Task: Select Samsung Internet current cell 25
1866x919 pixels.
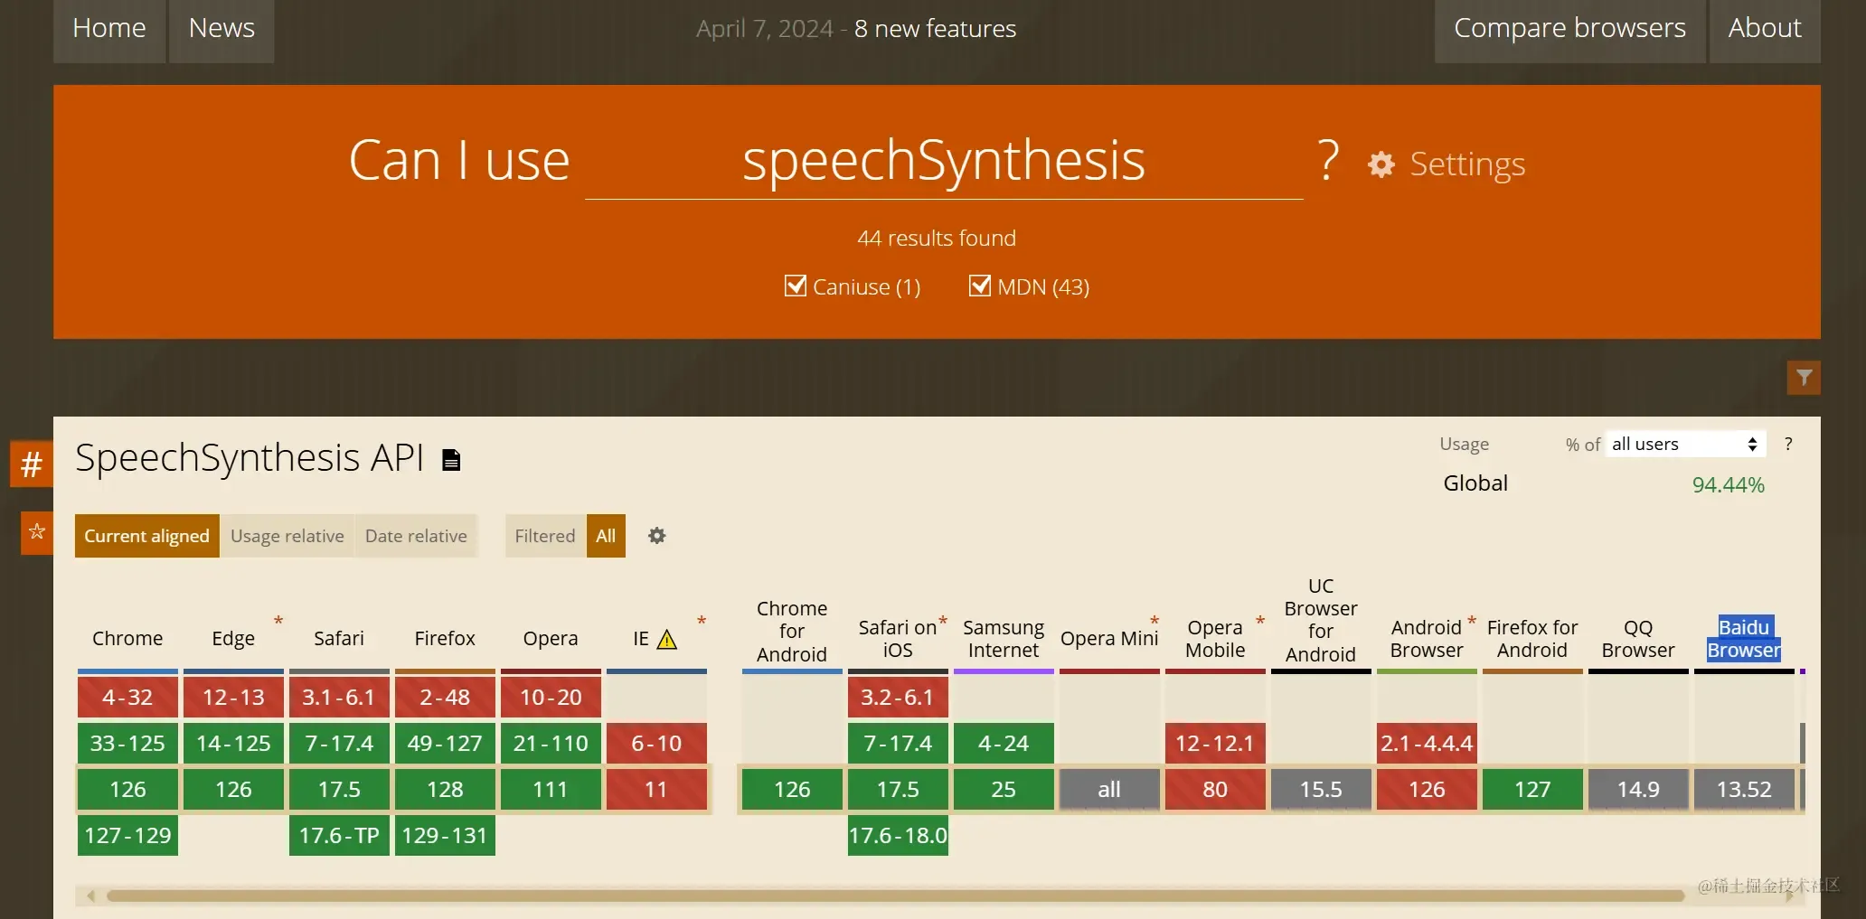Action: (1004, 789)
